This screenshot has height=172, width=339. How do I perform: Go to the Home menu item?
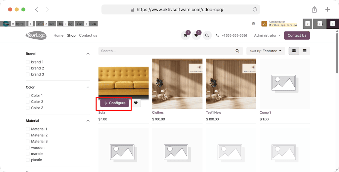pos(58,35)
